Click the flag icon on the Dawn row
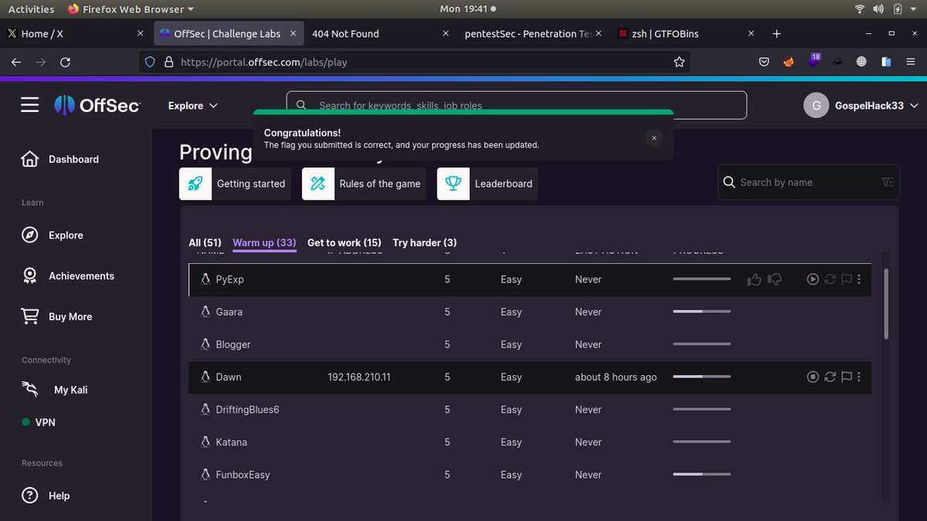This screenshot has height=521, width=927. (847, 377)
